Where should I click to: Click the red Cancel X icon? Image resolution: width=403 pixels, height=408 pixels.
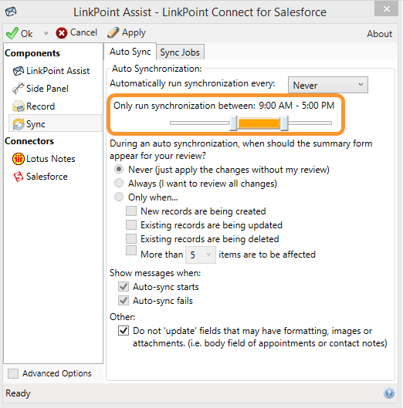coord(62,33)
